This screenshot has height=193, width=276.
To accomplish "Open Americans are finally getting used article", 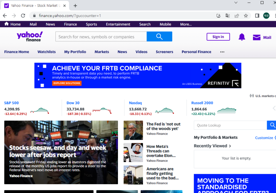I will pyautogui.click(x=162, y=173).
